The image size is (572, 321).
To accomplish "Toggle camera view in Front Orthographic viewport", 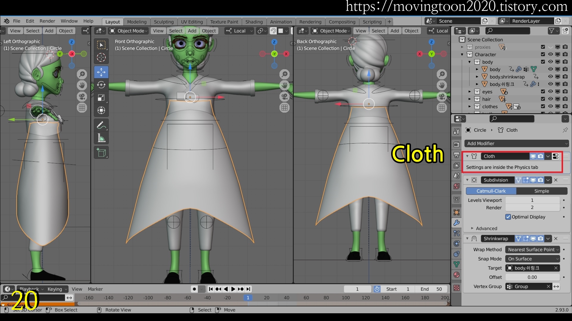I will tap(285, 97).
